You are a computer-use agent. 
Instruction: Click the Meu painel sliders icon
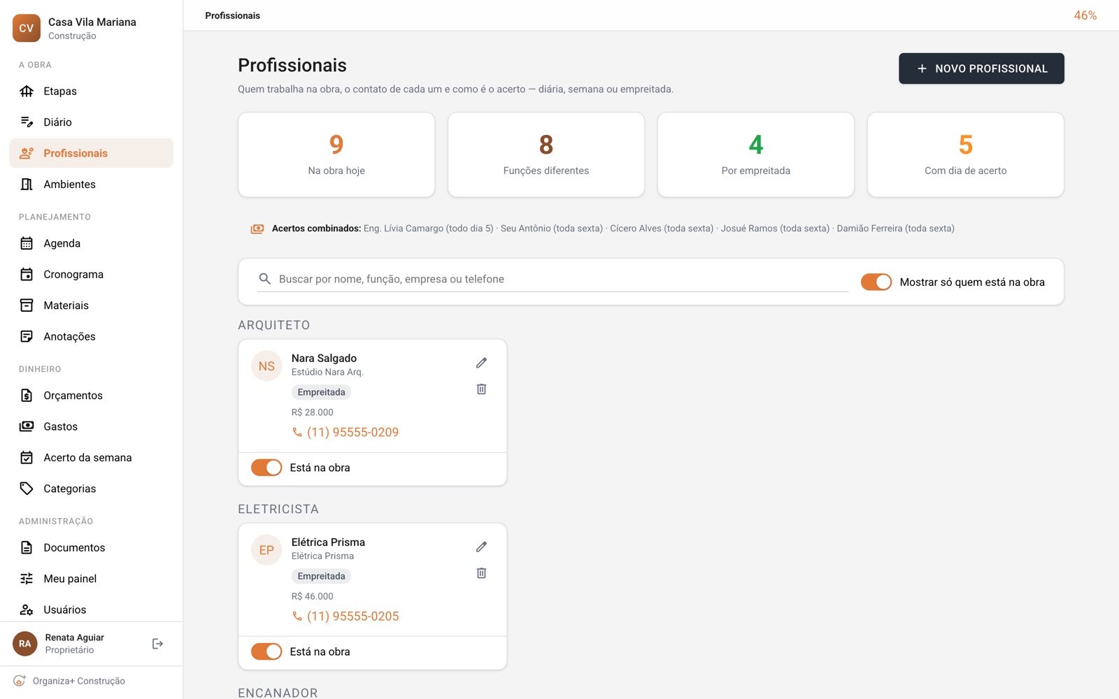(27, 579)
